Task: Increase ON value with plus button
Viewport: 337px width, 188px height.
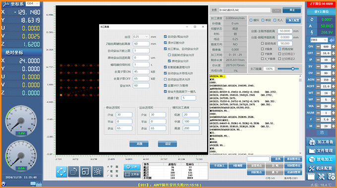Action: 333,47
